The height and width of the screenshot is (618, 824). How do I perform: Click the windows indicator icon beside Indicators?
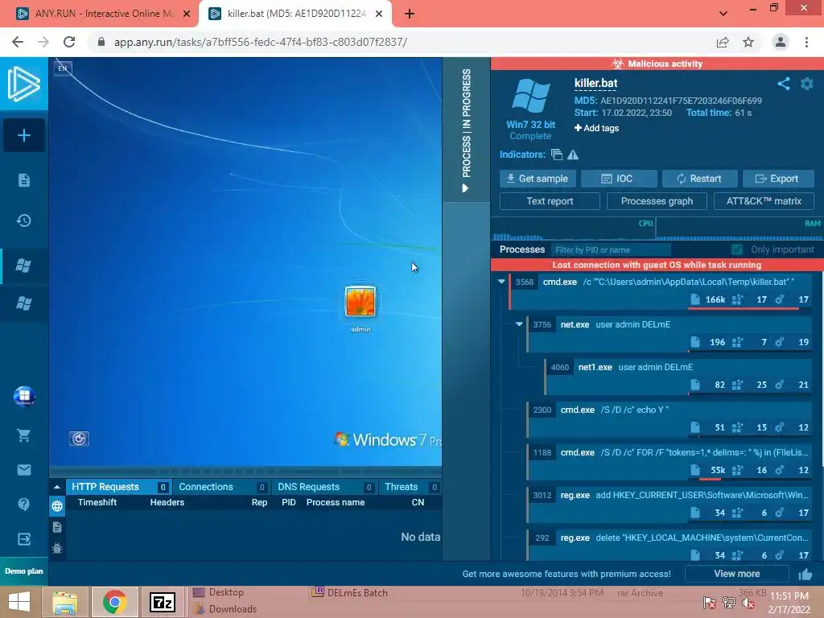pos(557,154)
